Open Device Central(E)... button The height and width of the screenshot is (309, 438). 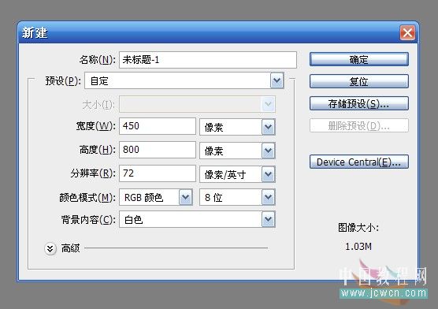(x=359, y=162)
